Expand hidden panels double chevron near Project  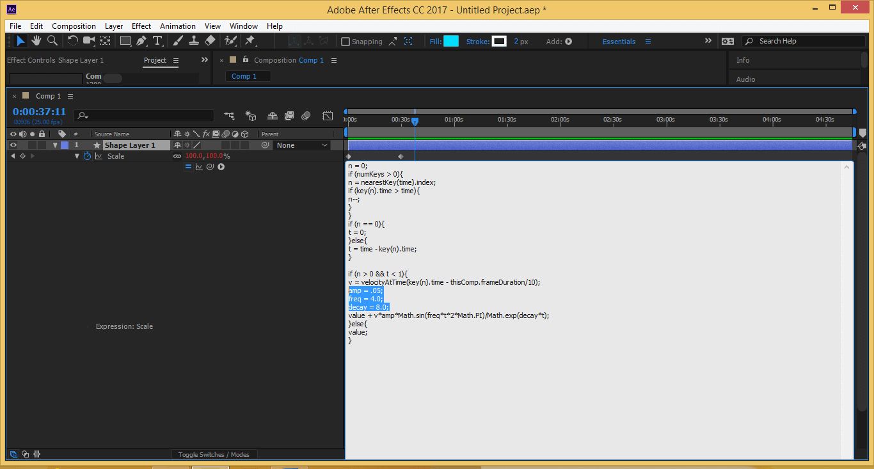pos(205,60)
